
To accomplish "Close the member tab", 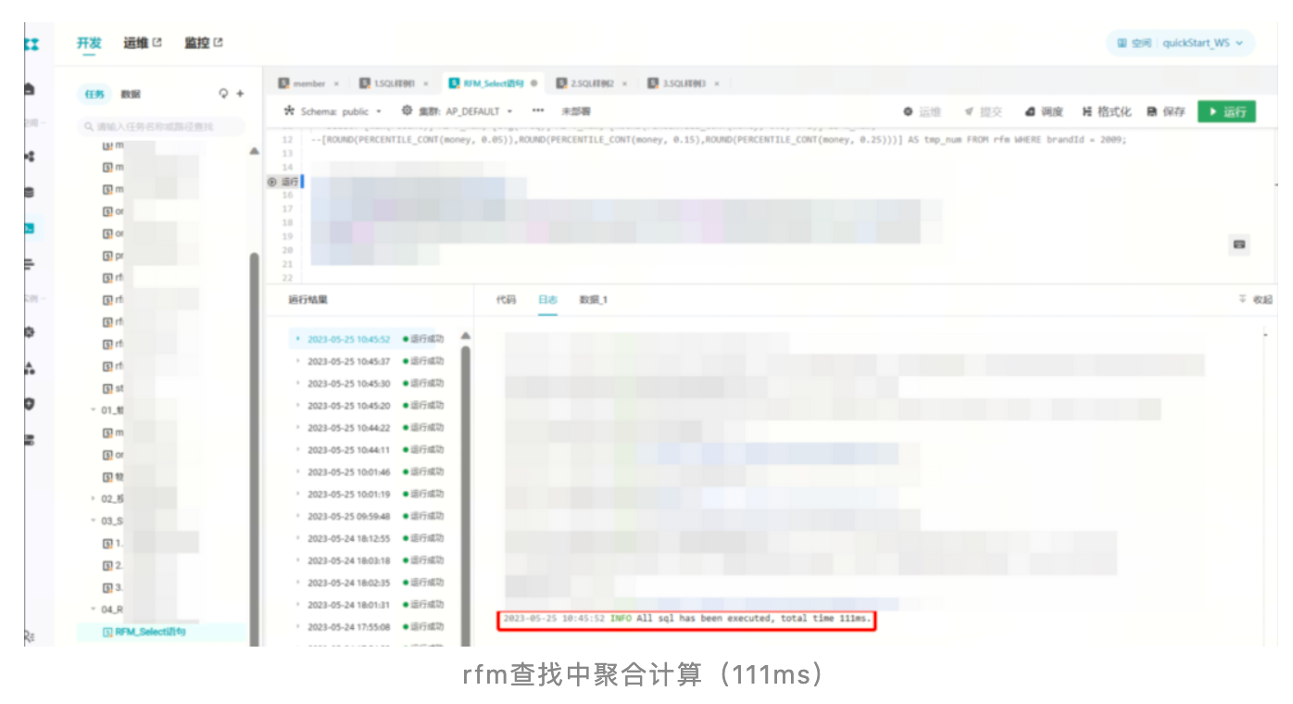I will (x=336, y=83).
